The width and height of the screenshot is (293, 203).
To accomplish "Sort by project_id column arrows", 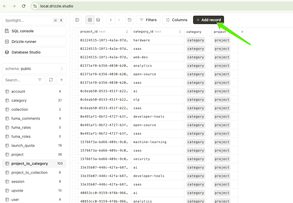I will 127,32.
